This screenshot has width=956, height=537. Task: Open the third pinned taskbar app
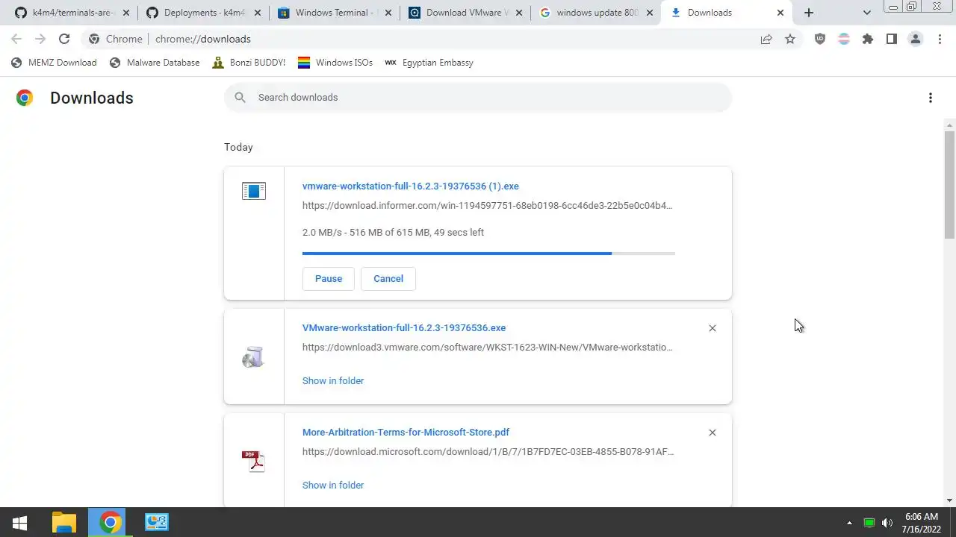157,523
